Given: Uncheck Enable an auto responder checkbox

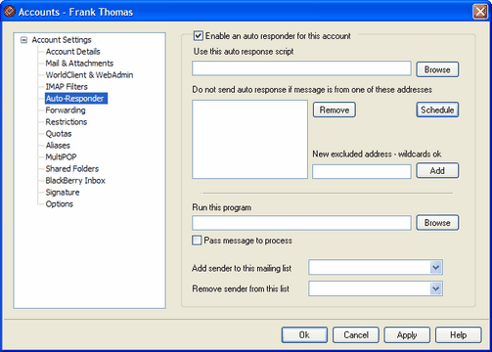Looking at the screenshot, I should 199,35.
